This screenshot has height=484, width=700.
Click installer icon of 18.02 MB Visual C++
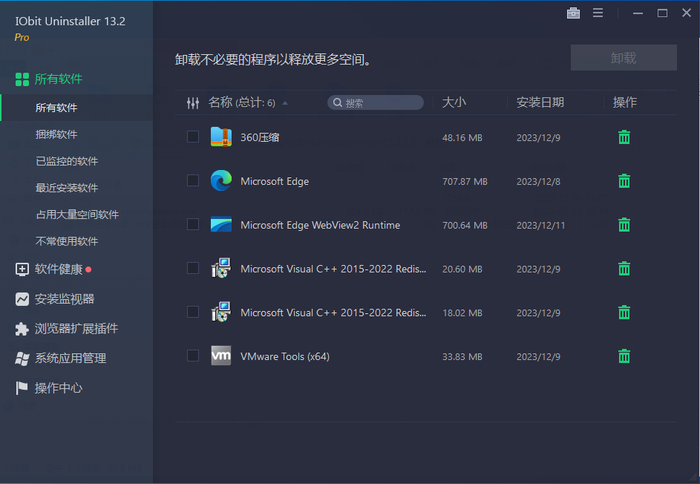point(221,312)
